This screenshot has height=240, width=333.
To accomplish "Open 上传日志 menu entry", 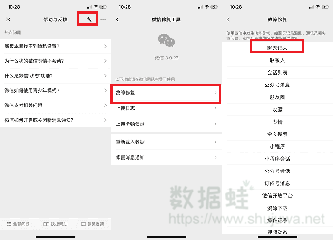I will click(166, 108).
